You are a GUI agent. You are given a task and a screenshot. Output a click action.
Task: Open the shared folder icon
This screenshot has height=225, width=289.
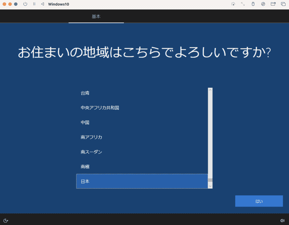point(273,4)
